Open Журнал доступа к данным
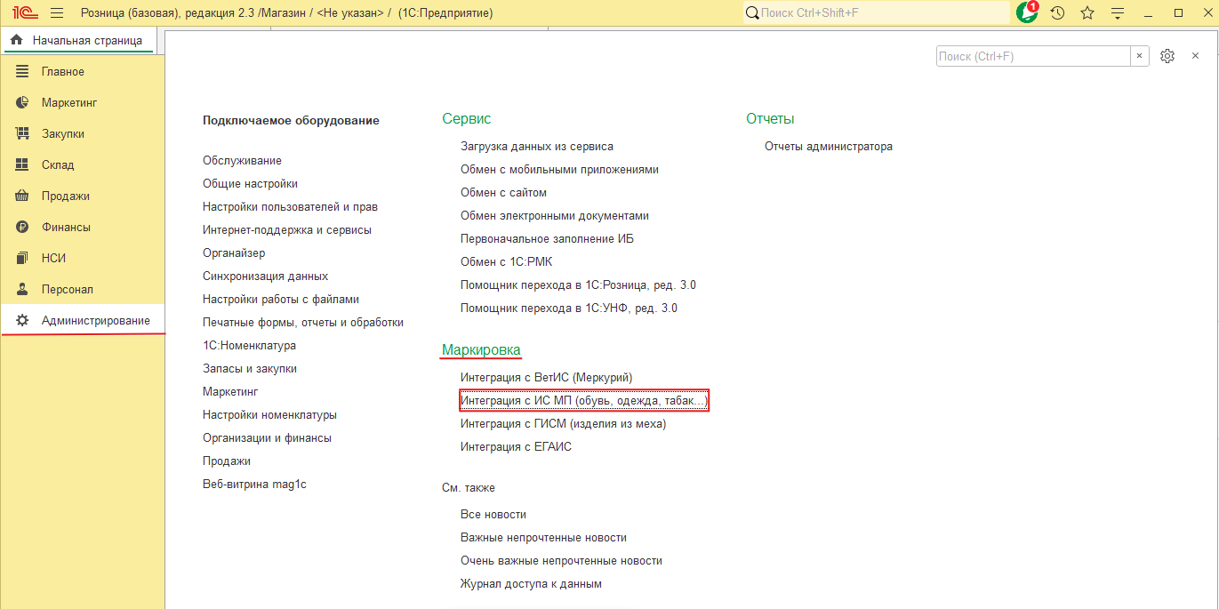The width and height of the screenshot is (1219, 609). tap(531, 584)
